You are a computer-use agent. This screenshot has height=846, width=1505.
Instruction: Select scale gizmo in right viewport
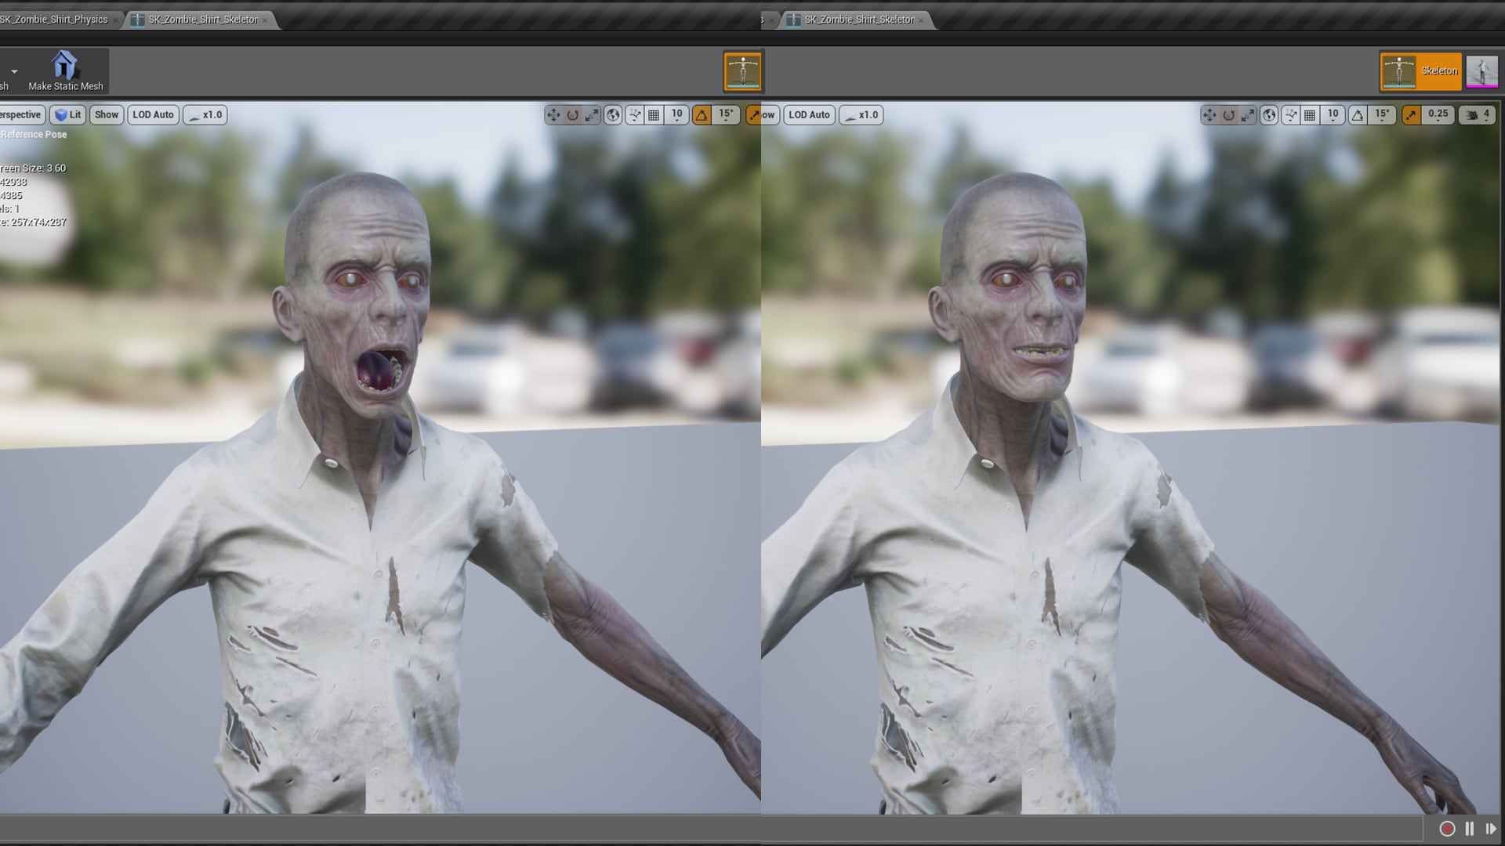pos(1248,115)
